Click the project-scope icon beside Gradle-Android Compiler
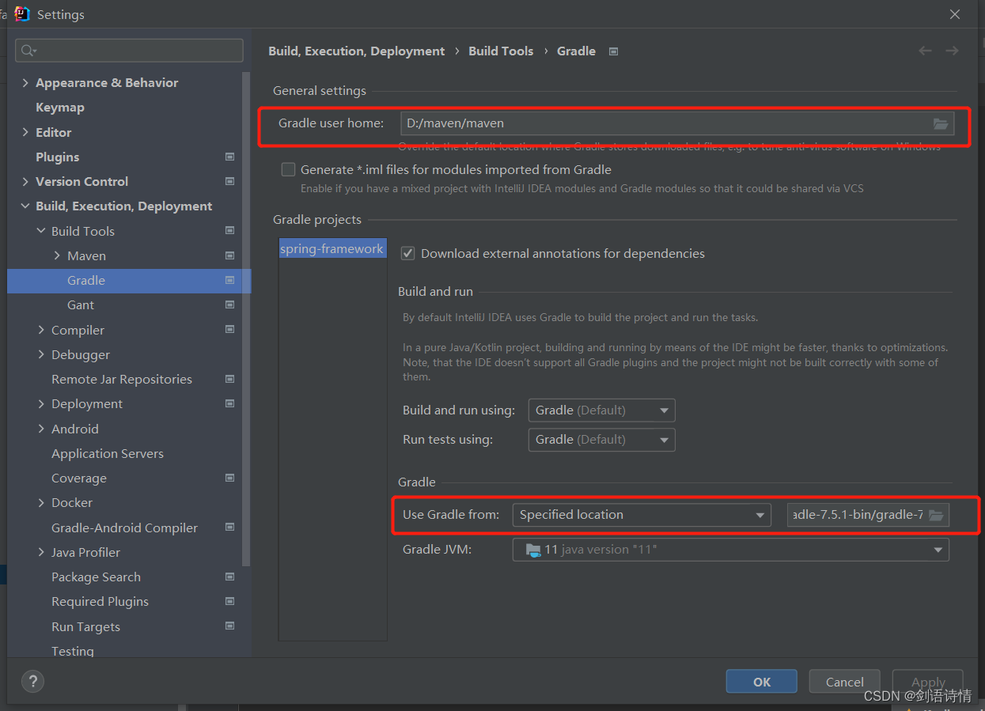Viewport: 985px width, 711px height. click(229, 528)
